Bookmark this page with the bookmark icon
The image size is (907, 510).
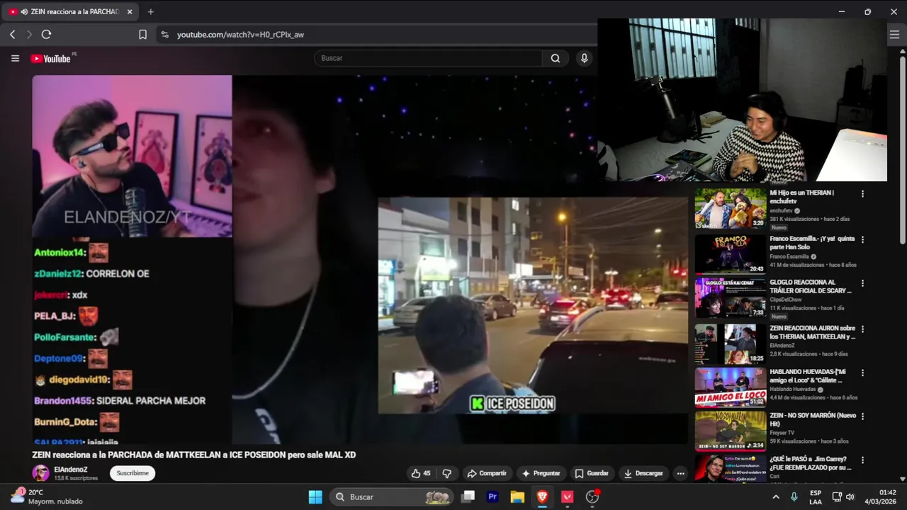pyautogui.click(x=142, y=34)
